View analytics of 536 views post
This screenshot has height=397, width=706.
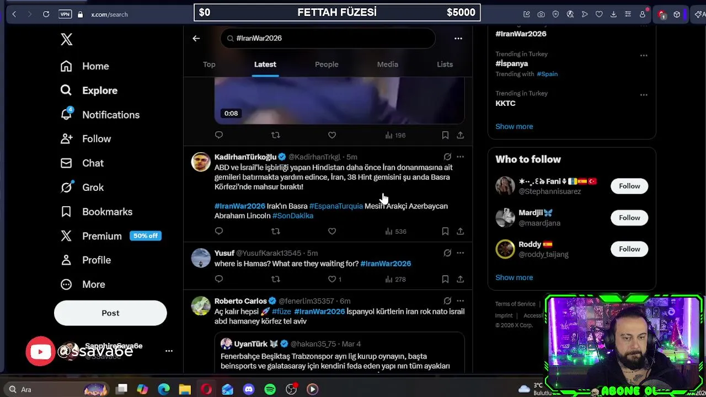point(395,232)
